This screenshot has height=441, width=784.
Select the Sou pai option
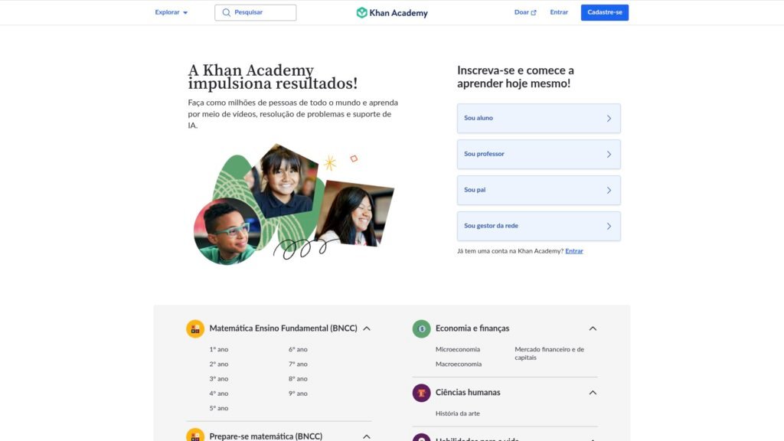pos(538,191)
